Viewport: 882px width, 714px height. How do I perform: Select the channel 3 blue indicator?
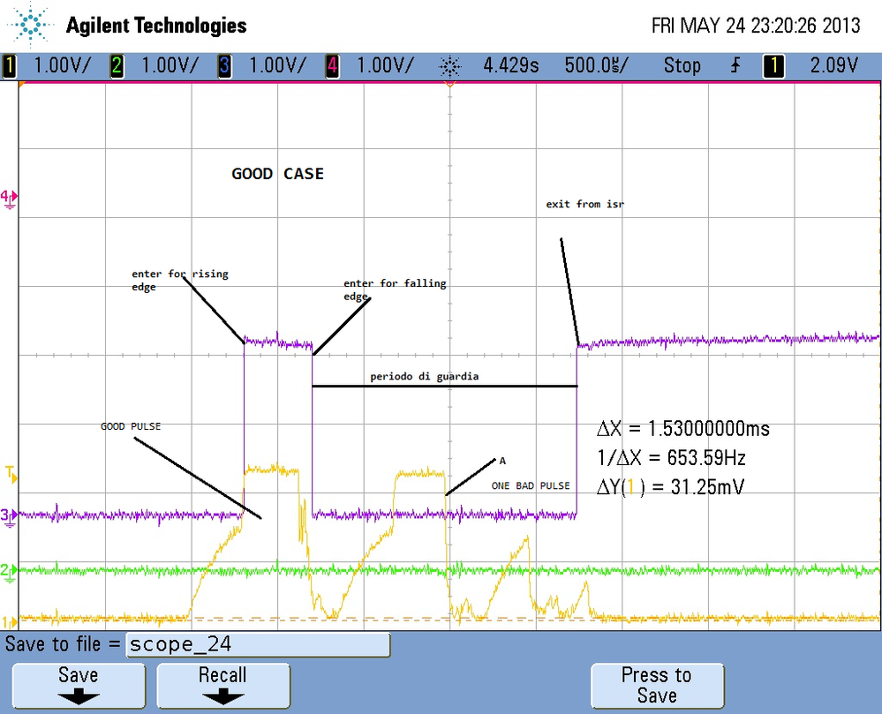click(x=224, y=66)
